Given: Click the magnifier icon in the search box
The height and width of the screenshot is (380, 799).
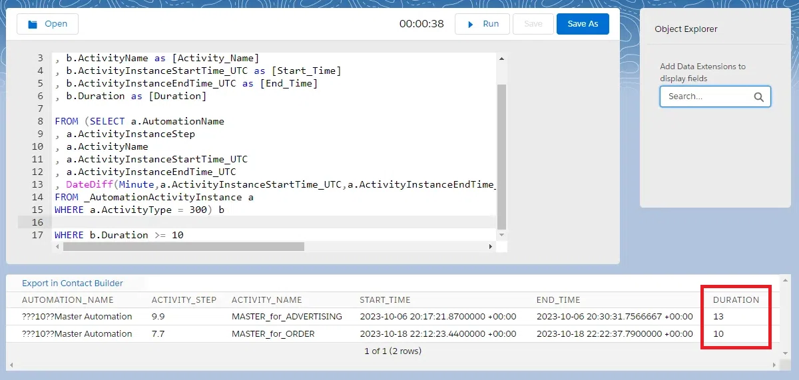Looking at the screenshot, I should (758, 96).
